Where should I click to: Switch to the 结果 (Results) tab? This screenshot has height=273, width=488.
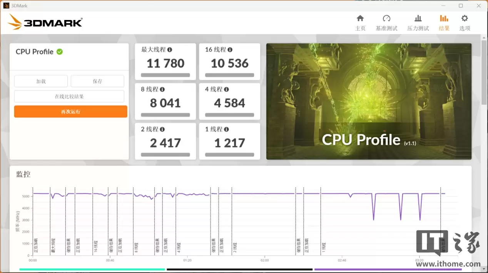(444, 22)
